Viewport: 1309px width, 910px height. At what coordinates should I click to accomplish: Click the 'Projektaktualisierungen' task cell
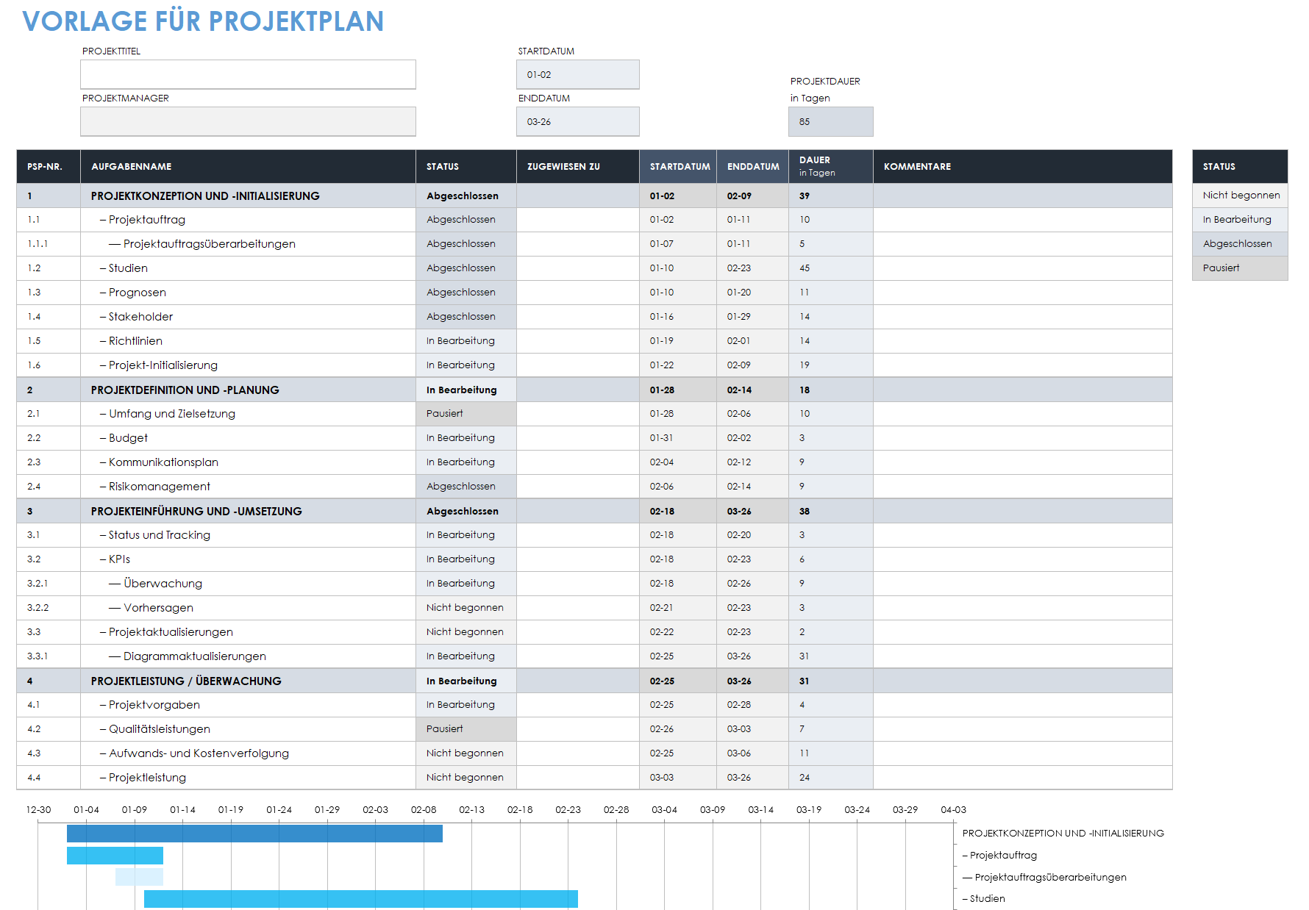coord(248,632)
